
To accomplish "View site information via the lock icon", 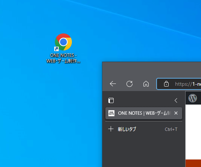I will (x=166, y=84).
